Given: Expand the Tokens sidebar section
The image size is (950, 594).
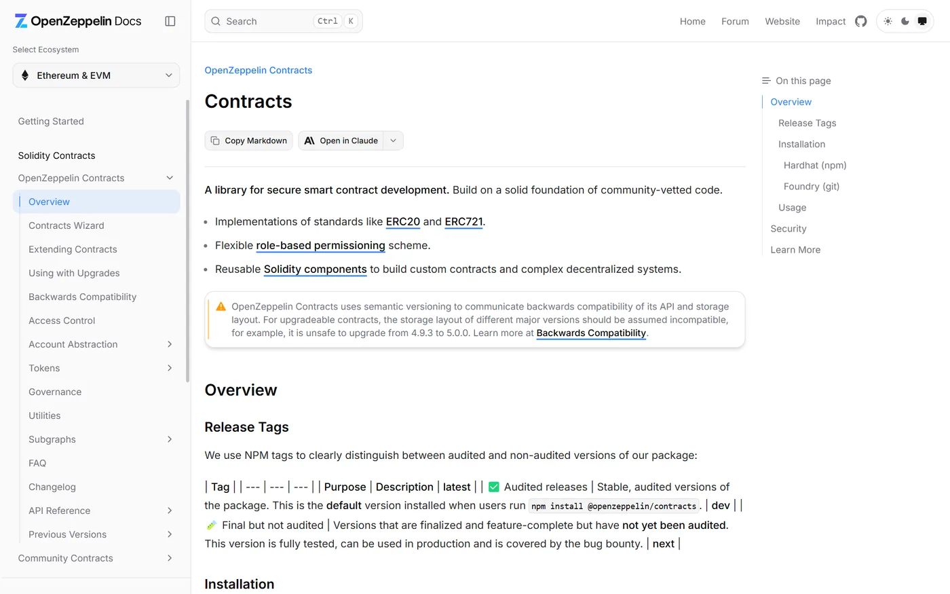Looking at the screenshot, I should pos(170,368).
